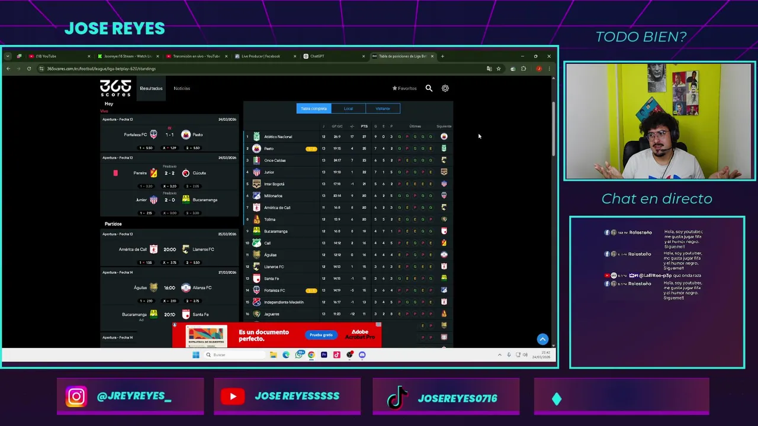The image size is (758, 426).
Task: Open the 365Scores logo home link
Action: point(115,88)
